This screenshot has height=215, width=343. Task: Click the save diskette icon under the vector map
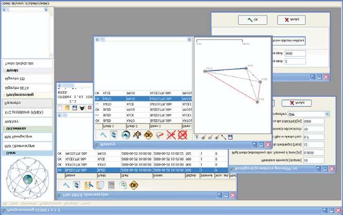tap(230, 137)
